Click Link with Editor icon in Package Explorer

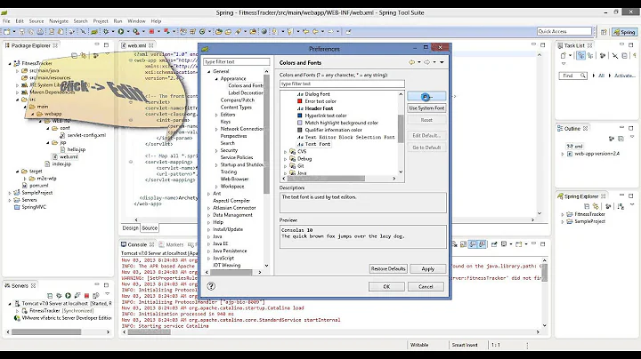(84, 55)
